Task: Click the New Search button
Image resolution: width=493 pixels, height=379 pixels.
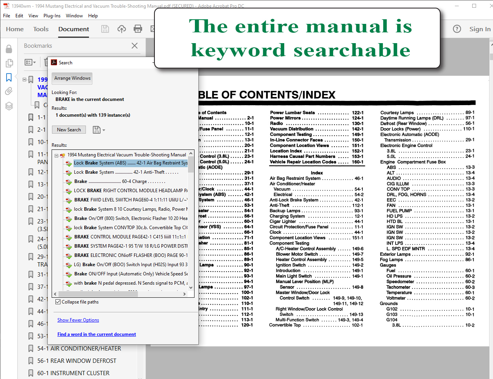Action: pos(69,130)
